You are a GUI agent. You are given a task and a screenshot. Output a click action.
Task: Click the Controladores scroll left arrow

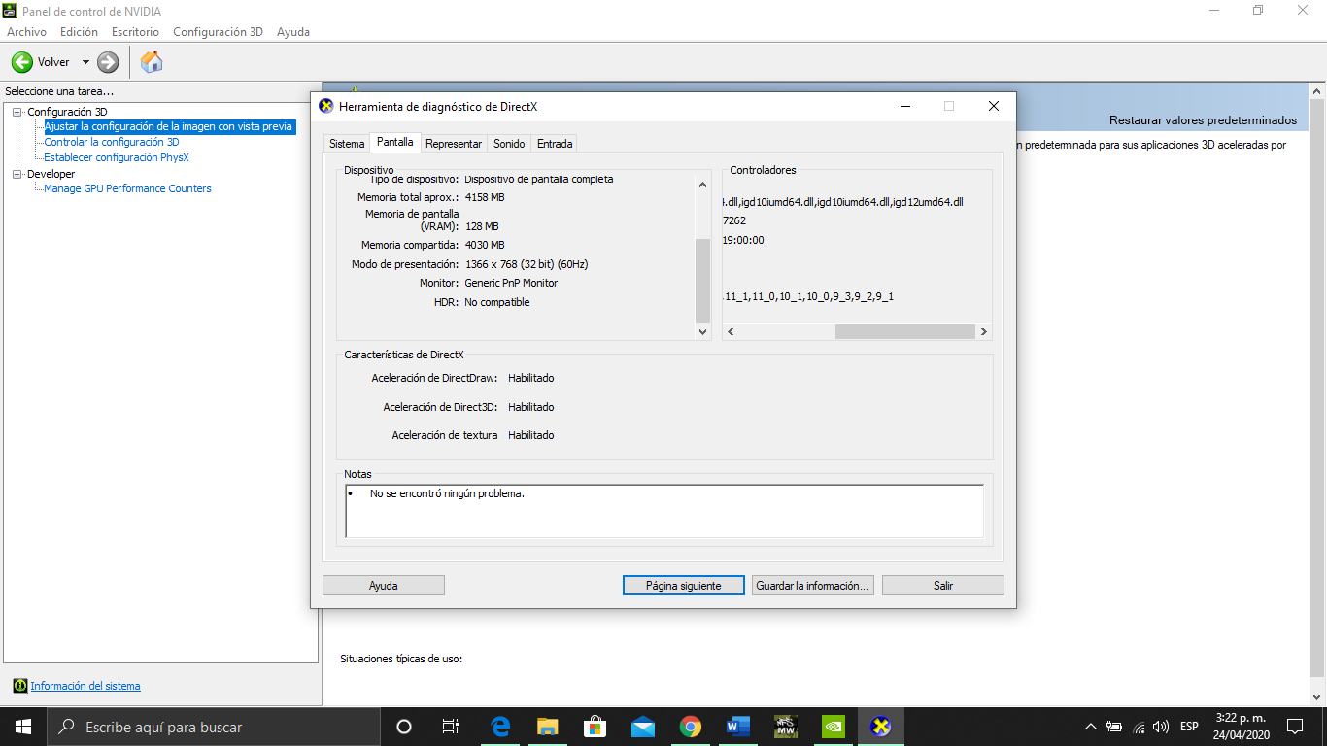(731, 331)
